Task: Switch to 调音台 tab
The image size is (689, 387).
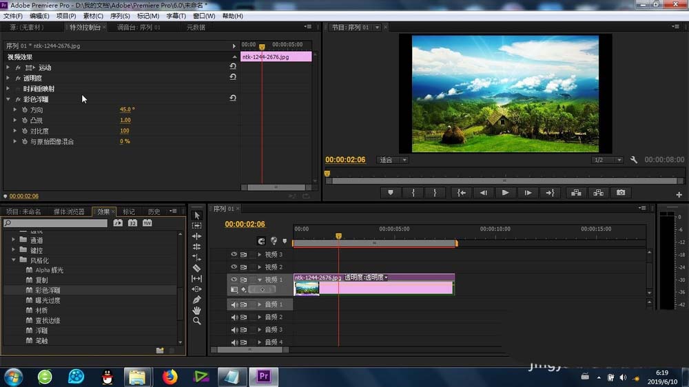Action: point(138,28)
